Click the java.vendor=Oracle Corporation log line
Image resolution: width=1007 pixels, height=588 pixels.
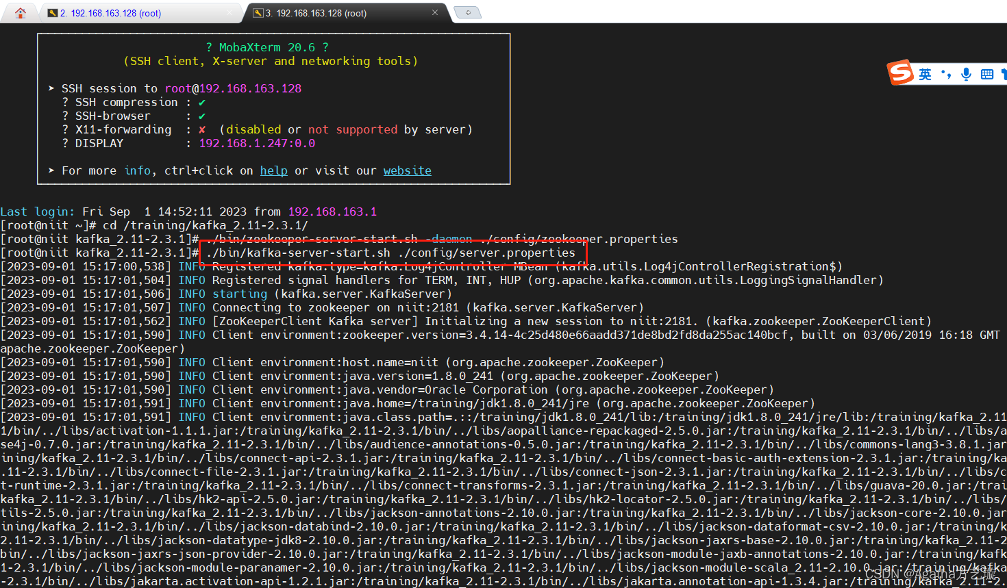[387, 389]
